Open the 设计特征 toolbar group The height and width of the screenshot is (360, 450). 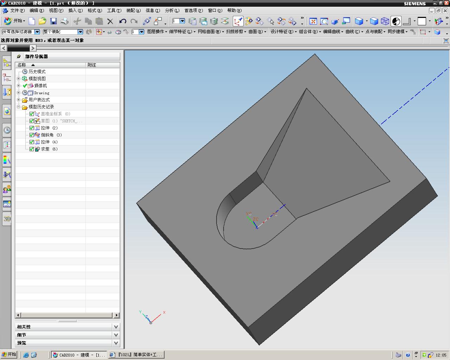pyautogui.click(x=281, y=32)
